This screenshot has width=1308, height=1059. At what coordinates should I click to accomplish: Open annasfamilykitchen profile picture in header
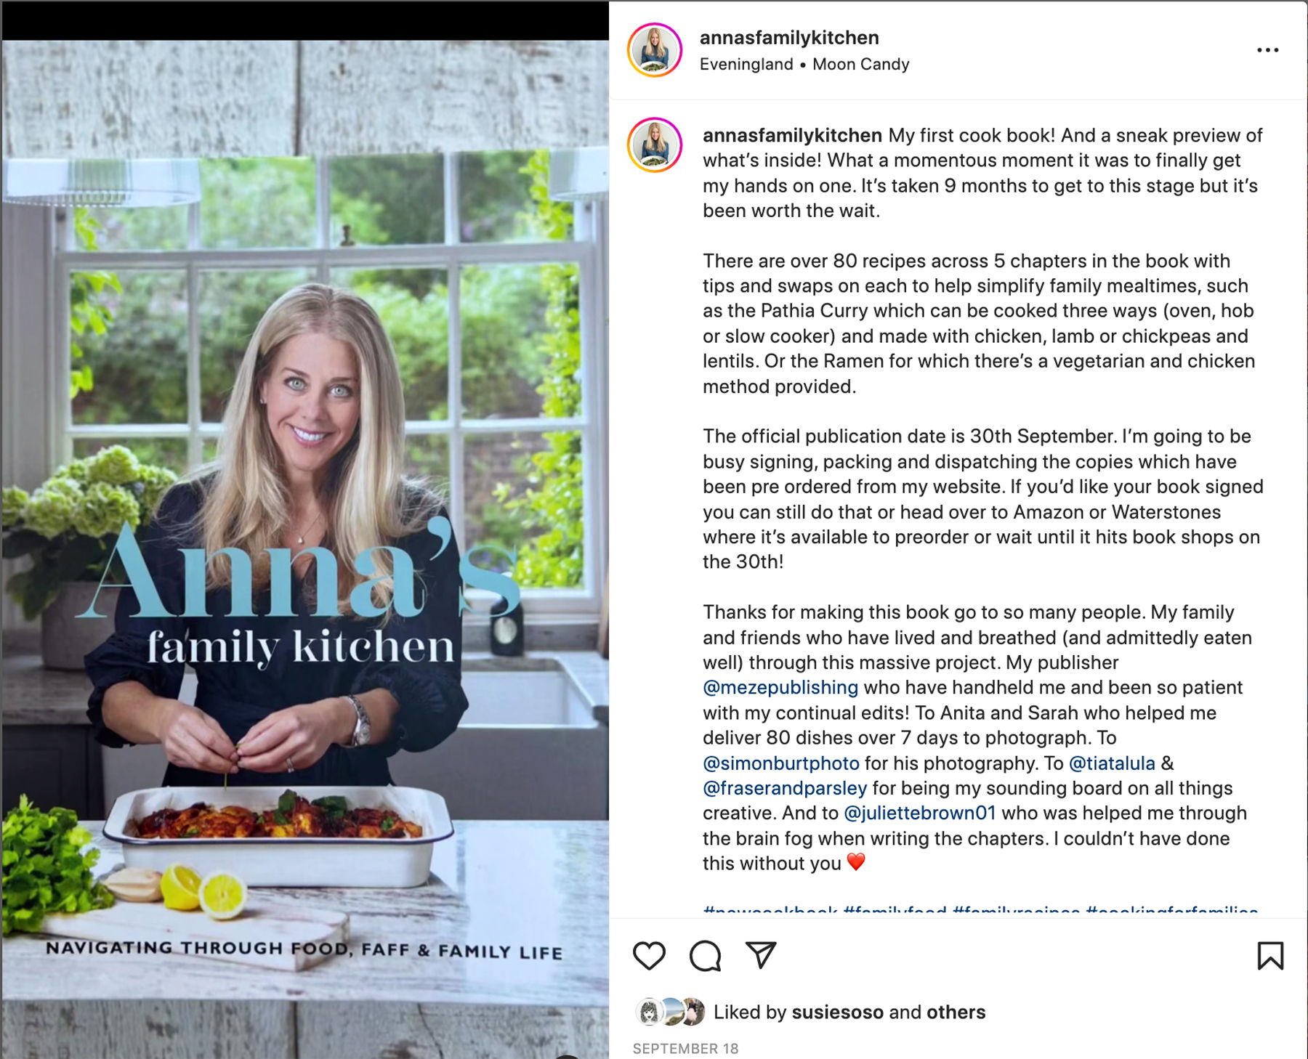point(655,50)
